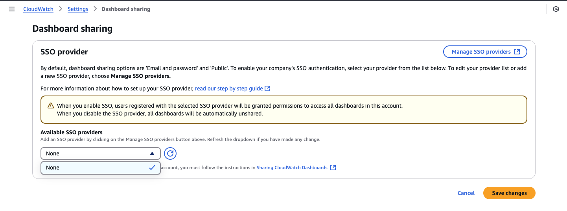The width and height of the screenshot is (567, 211).
Task: Navigate to the Settings breadcrumb
Action: 78,9
